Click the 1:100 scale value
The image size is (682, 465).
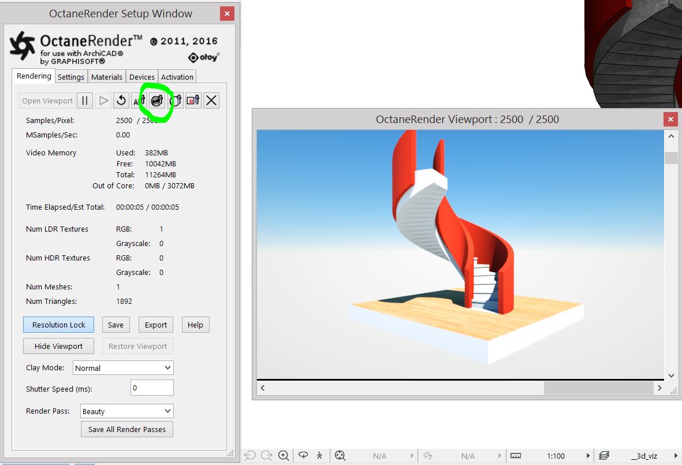coord(556,456)
